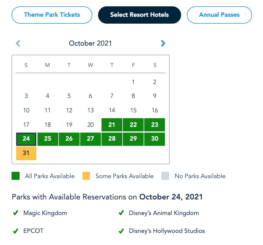This screenshot has height=245, width=263.
Task: Click the gray No Parks Available swatch
Action: coord(165,176)
